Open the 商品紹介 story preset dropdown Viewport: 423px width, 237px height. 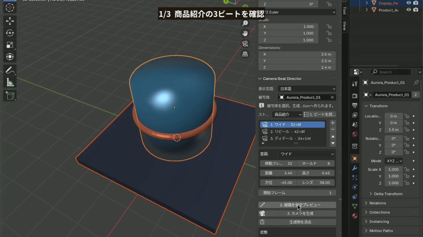287,114
